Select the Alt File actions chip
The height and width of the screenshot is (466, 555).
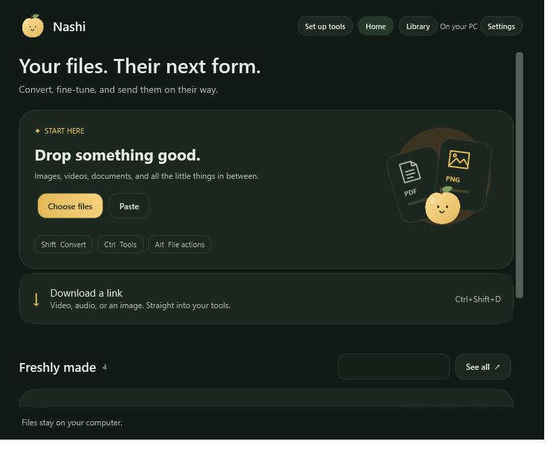pos(180,245)
